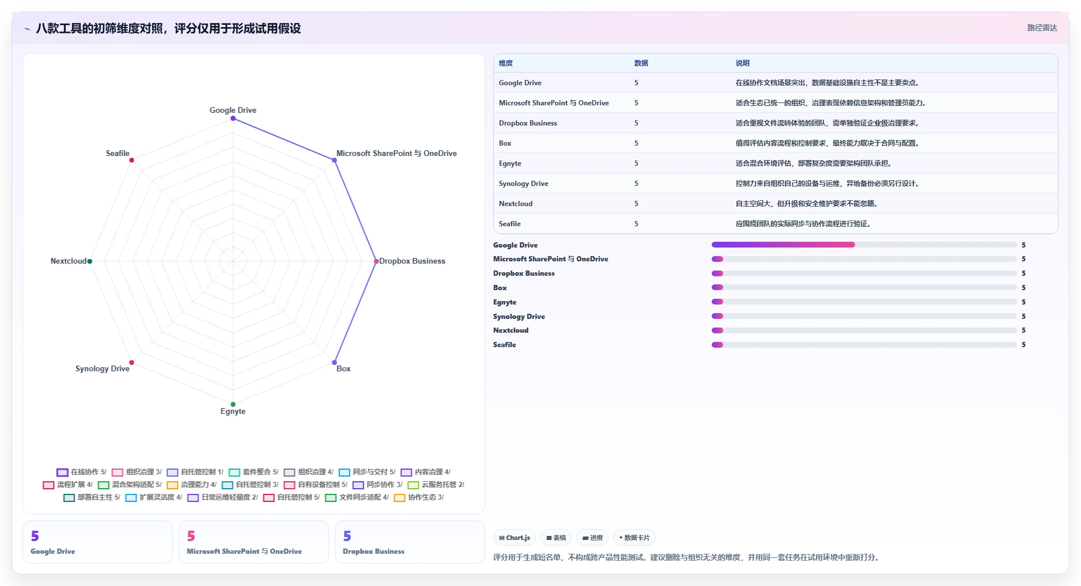Toggle the 组织治理 4/ legend dataset

coord(308,472)
